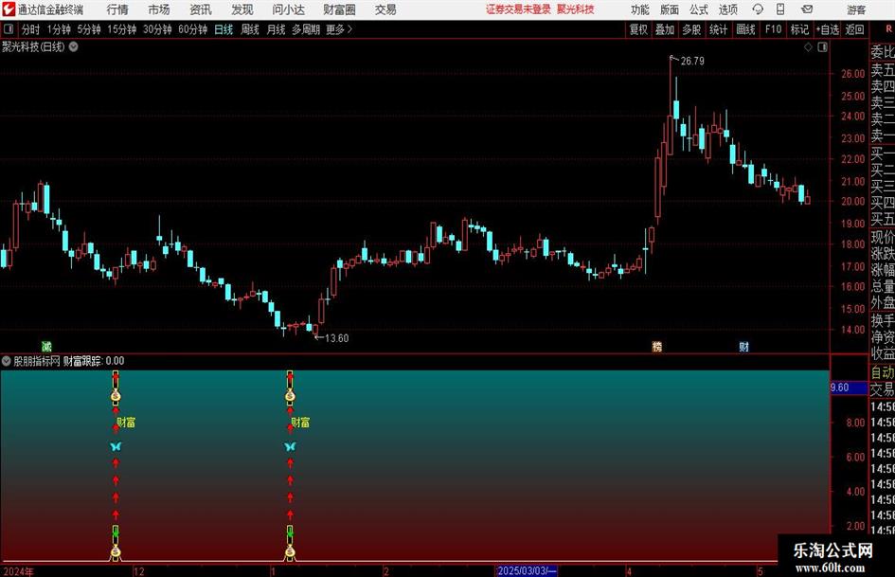Click the 游客 user label
This screenshot has height=577, width=895.
(856, 9)
